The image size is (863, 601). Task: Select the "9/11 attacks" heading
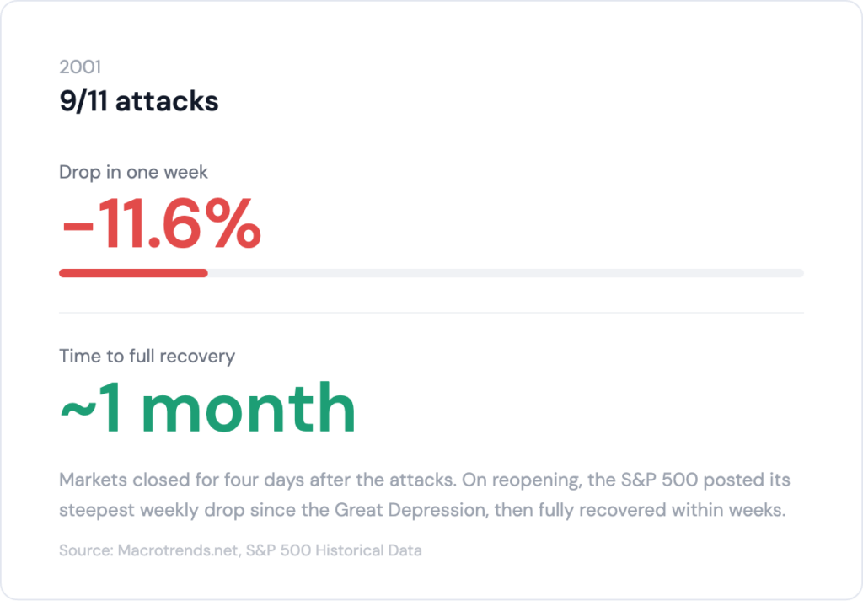tap(138, 101)
